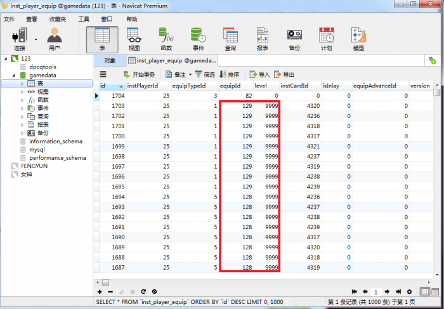The width and height of the screenshot is (444, 309).
Task: Expand the Functions (函数) tree node
Action: pyautogui.click(x=22, y=100)
